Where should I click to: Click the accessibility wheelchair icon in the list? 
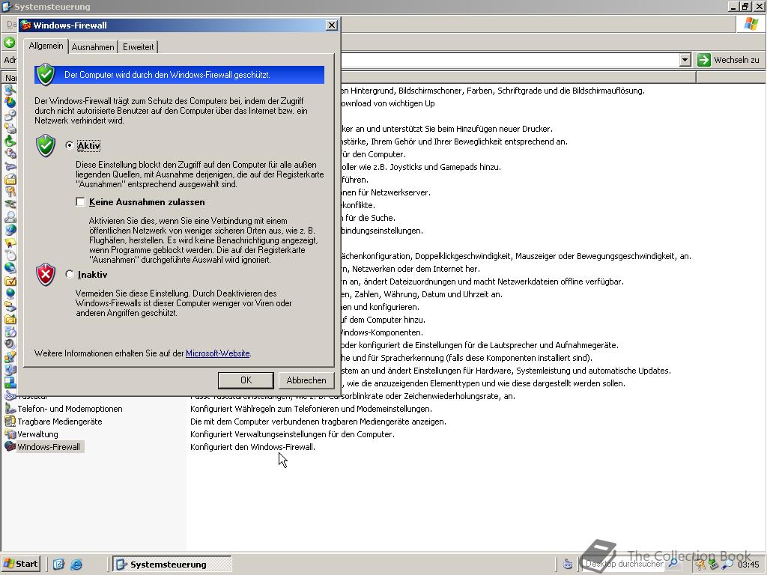click(x=10, y=141)
